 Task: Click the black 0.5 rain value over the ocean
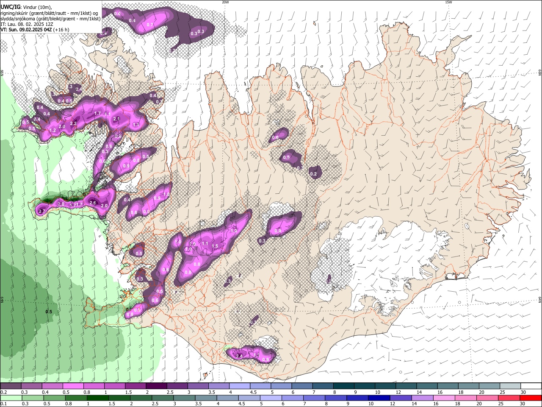tap(49, 312)
